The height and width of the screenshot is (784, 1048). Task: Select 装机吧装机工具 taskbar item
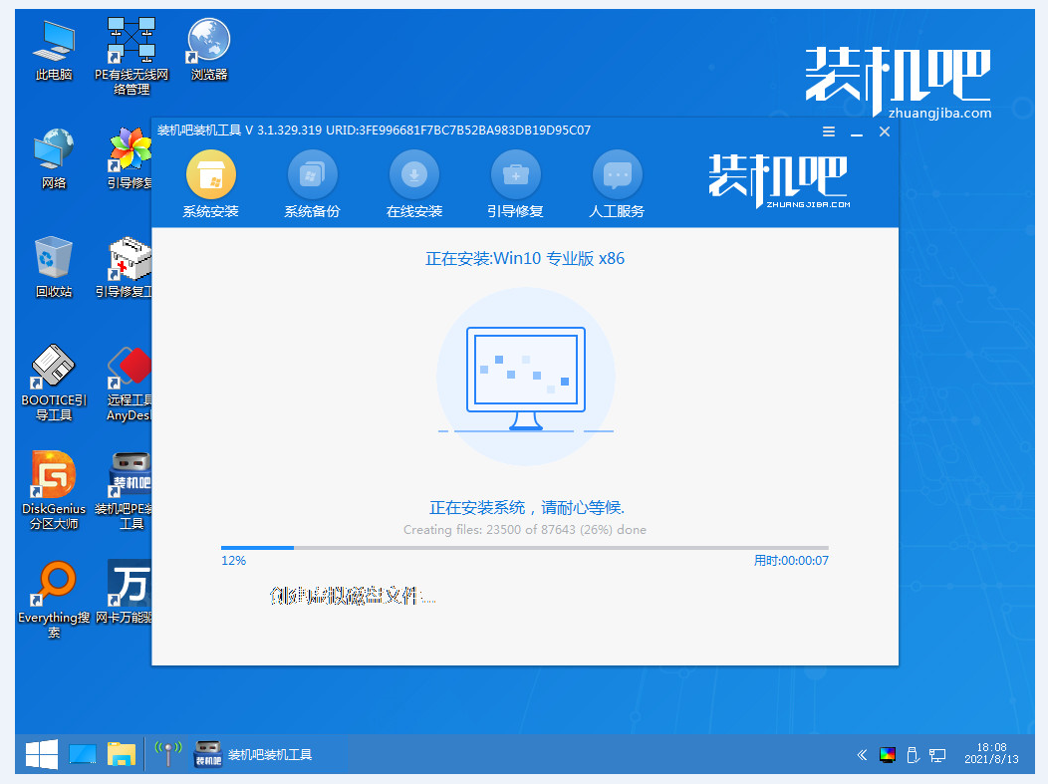pos(253,754)
